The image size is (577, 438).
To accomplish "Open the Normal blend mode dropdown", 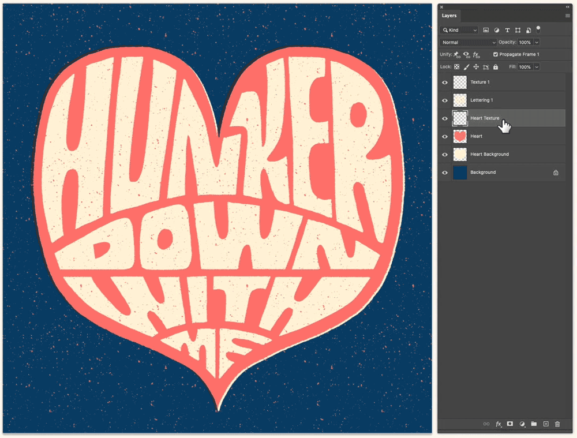I will pyautogui.click(x=468, y=43).
